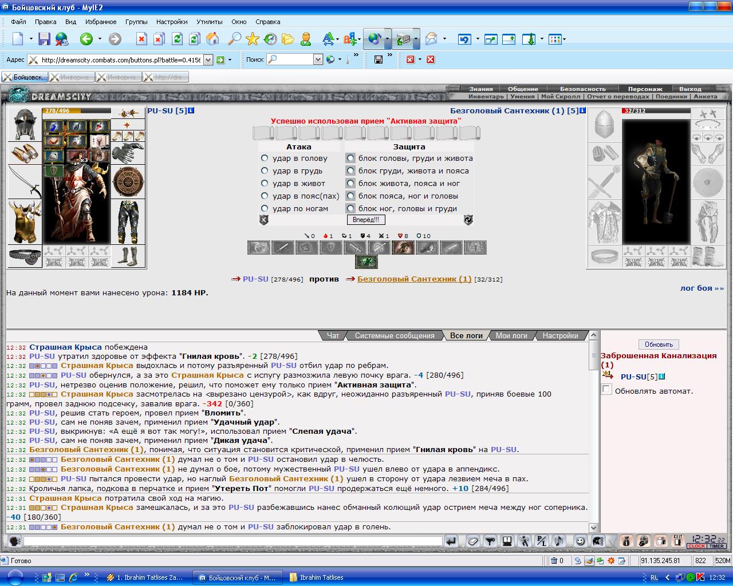733x586 pixels.
Task: Click the Обновить button
Action: tap(659, 345)
